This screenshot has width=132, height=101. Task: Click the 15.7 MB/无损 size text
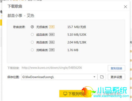(77, 27)
